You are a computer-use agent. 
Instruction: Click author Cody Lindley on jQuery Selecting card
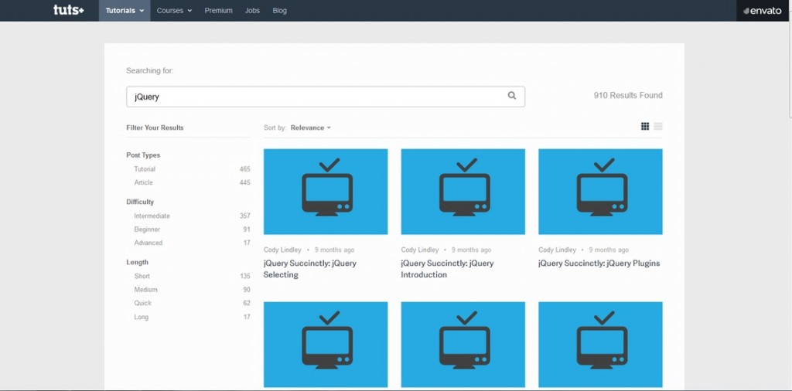(282, 250)
